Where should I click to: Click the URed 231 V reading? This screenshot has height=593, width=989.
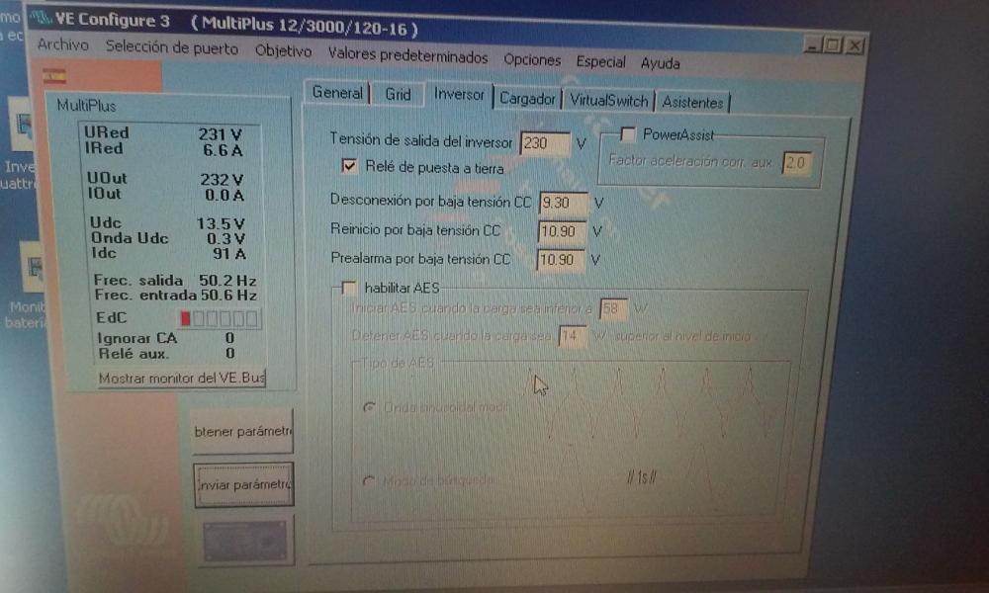[221, 134]
